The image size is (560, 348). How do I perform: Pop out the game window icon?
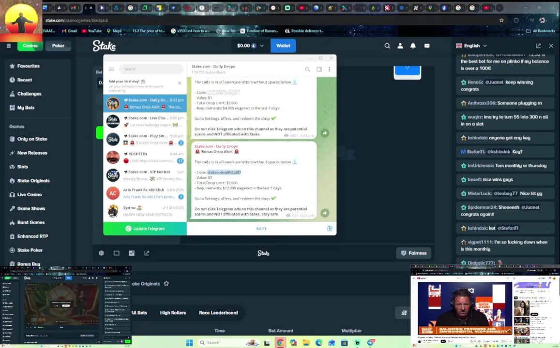click(147, 253)
